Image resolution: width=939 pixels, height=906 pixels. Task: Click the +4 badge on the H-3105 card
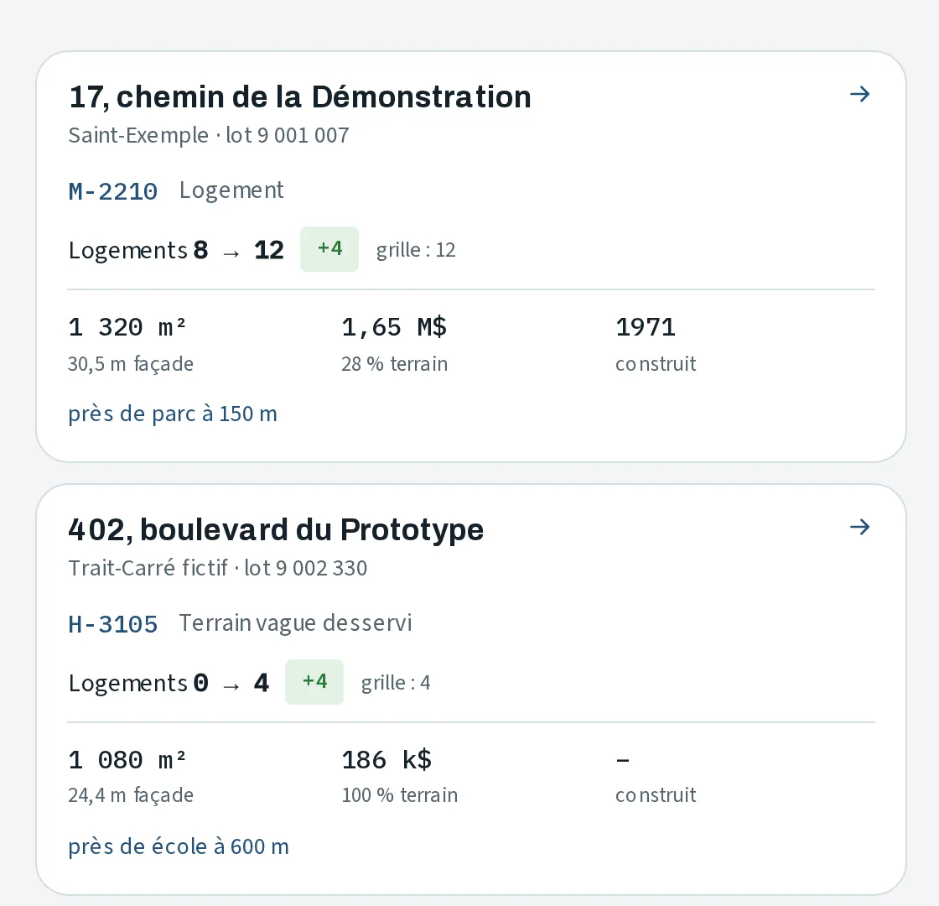(x=314, y=682)
